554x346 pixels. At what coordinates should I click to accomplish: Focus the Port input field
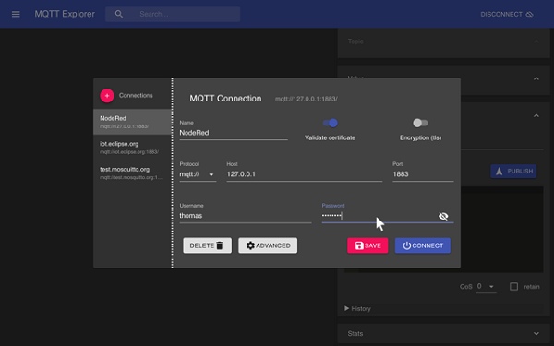423,174
